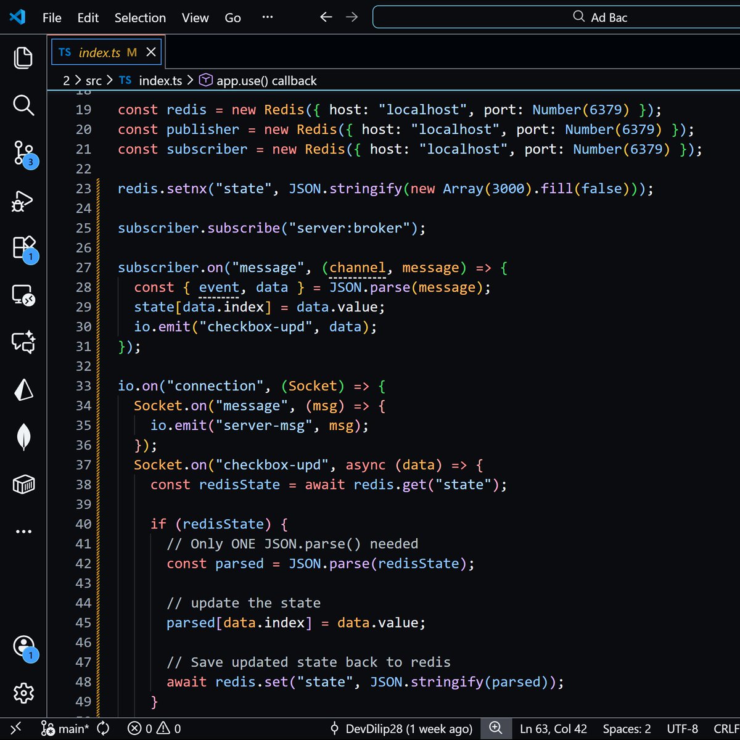This screenshot has height=740, width=740.
Task: Open the Remote Explorer view
Action: (23, 295)
